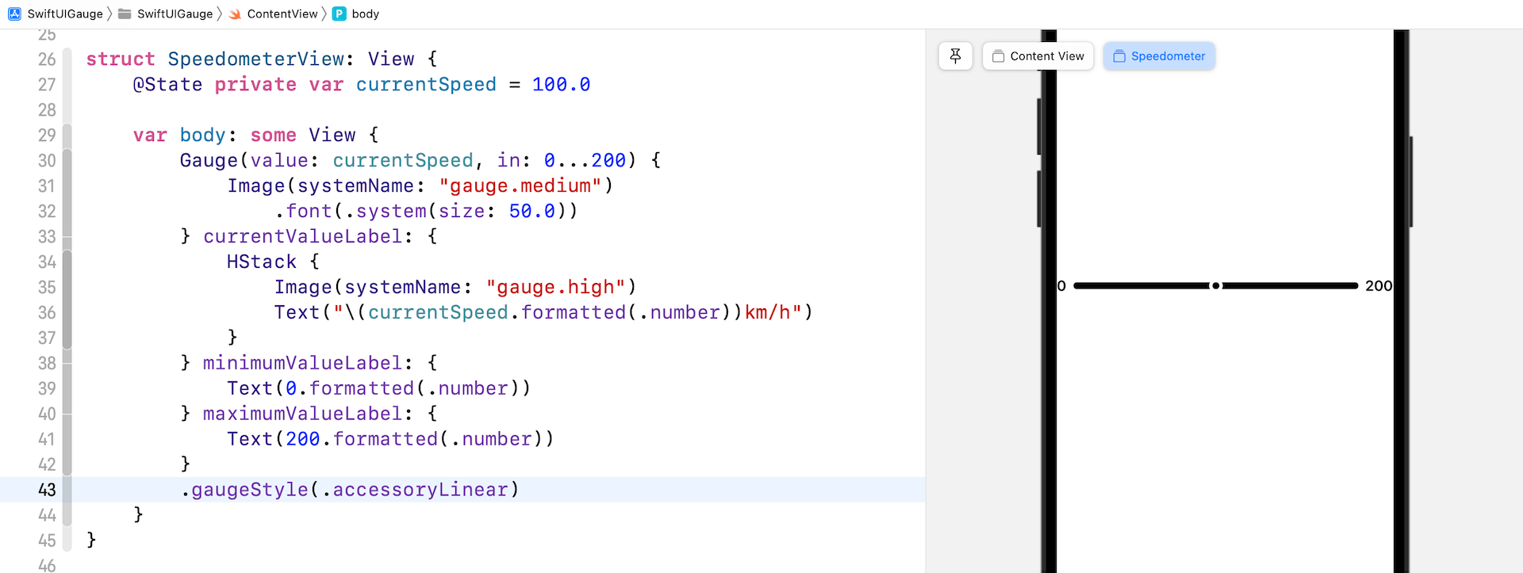Click the .accessoryLinear gauge style
The width and height of the screenshot is (1523, 573).
(420, 490)
